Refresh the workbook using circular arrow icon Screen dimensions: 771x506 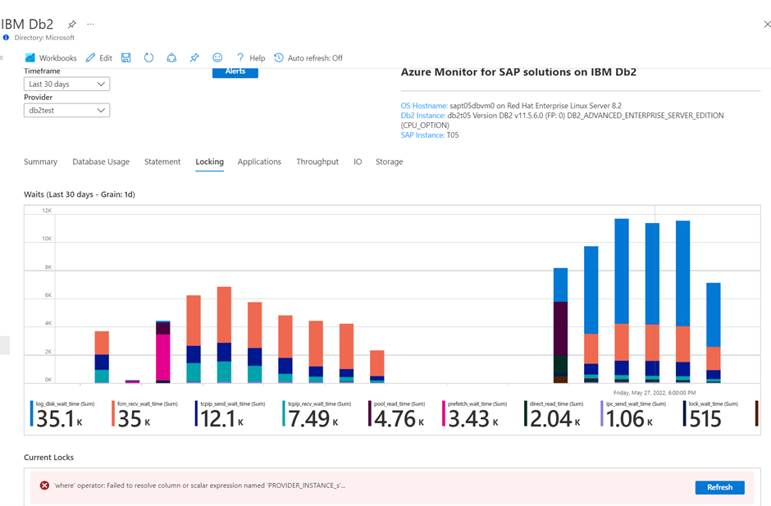148,58
